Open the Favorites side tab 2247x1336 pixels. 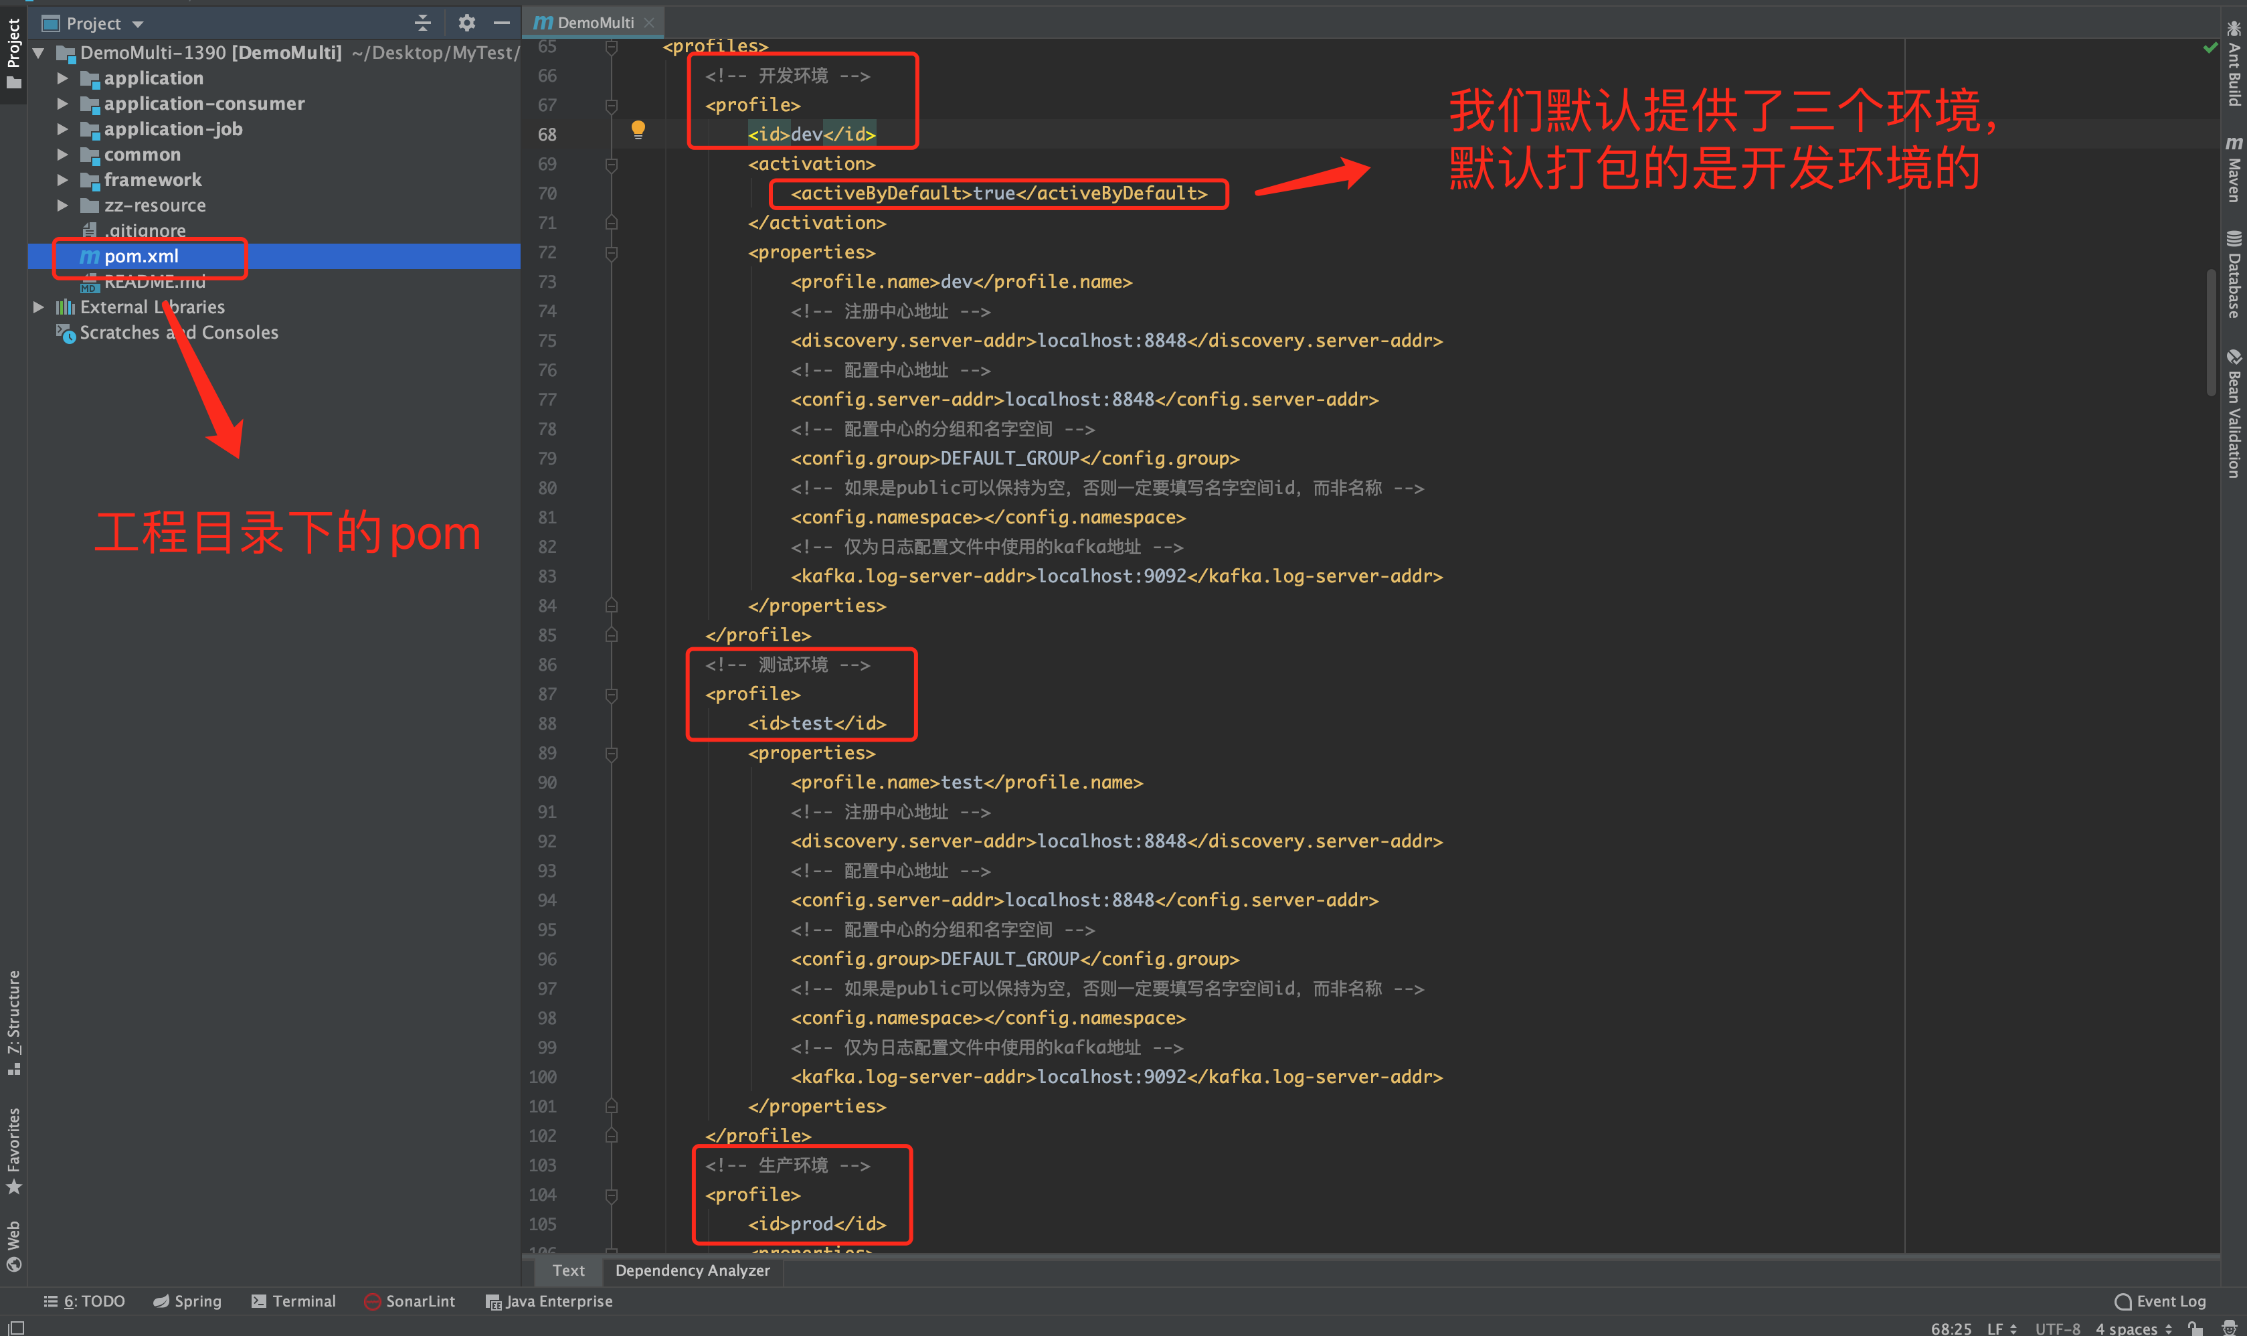click(13, 1151)
